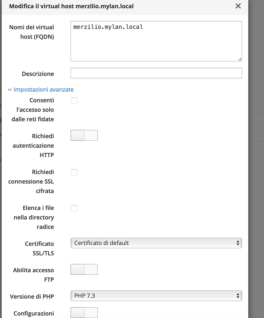Click the 'Certificato SSL/TLS' label
The height and width of the screenshot is (318, 264).
pyautogui.click(x=39, y=248)
